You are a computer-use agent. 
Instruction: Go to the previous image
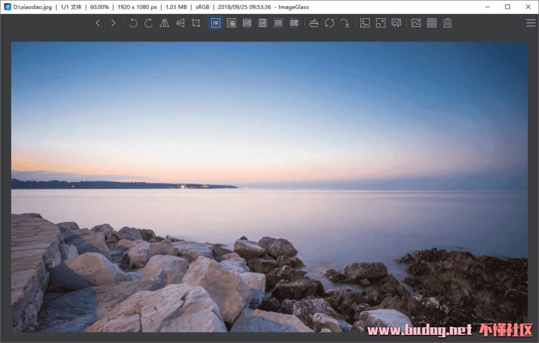click(x=98, y=23)
